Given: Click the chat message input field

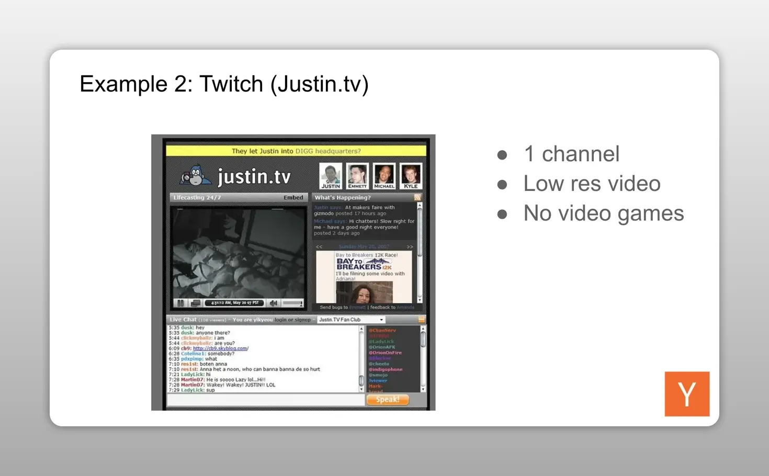Looking at the screenshot, I should pos(265,400).
